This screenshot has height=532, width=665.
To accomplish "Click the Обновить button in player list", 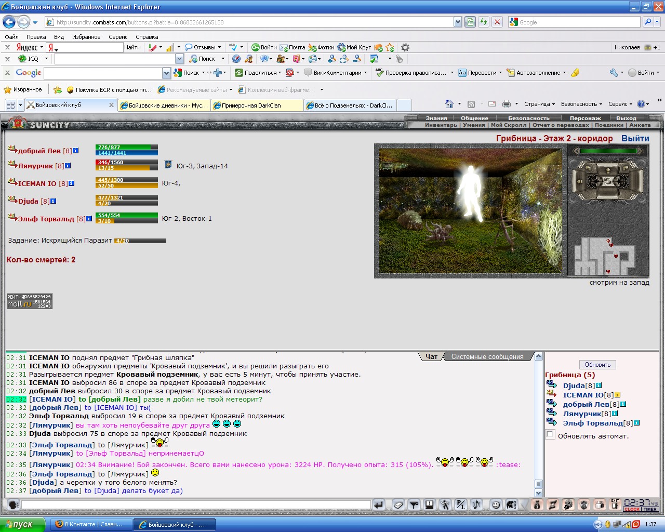I will [x=597, y=365].
